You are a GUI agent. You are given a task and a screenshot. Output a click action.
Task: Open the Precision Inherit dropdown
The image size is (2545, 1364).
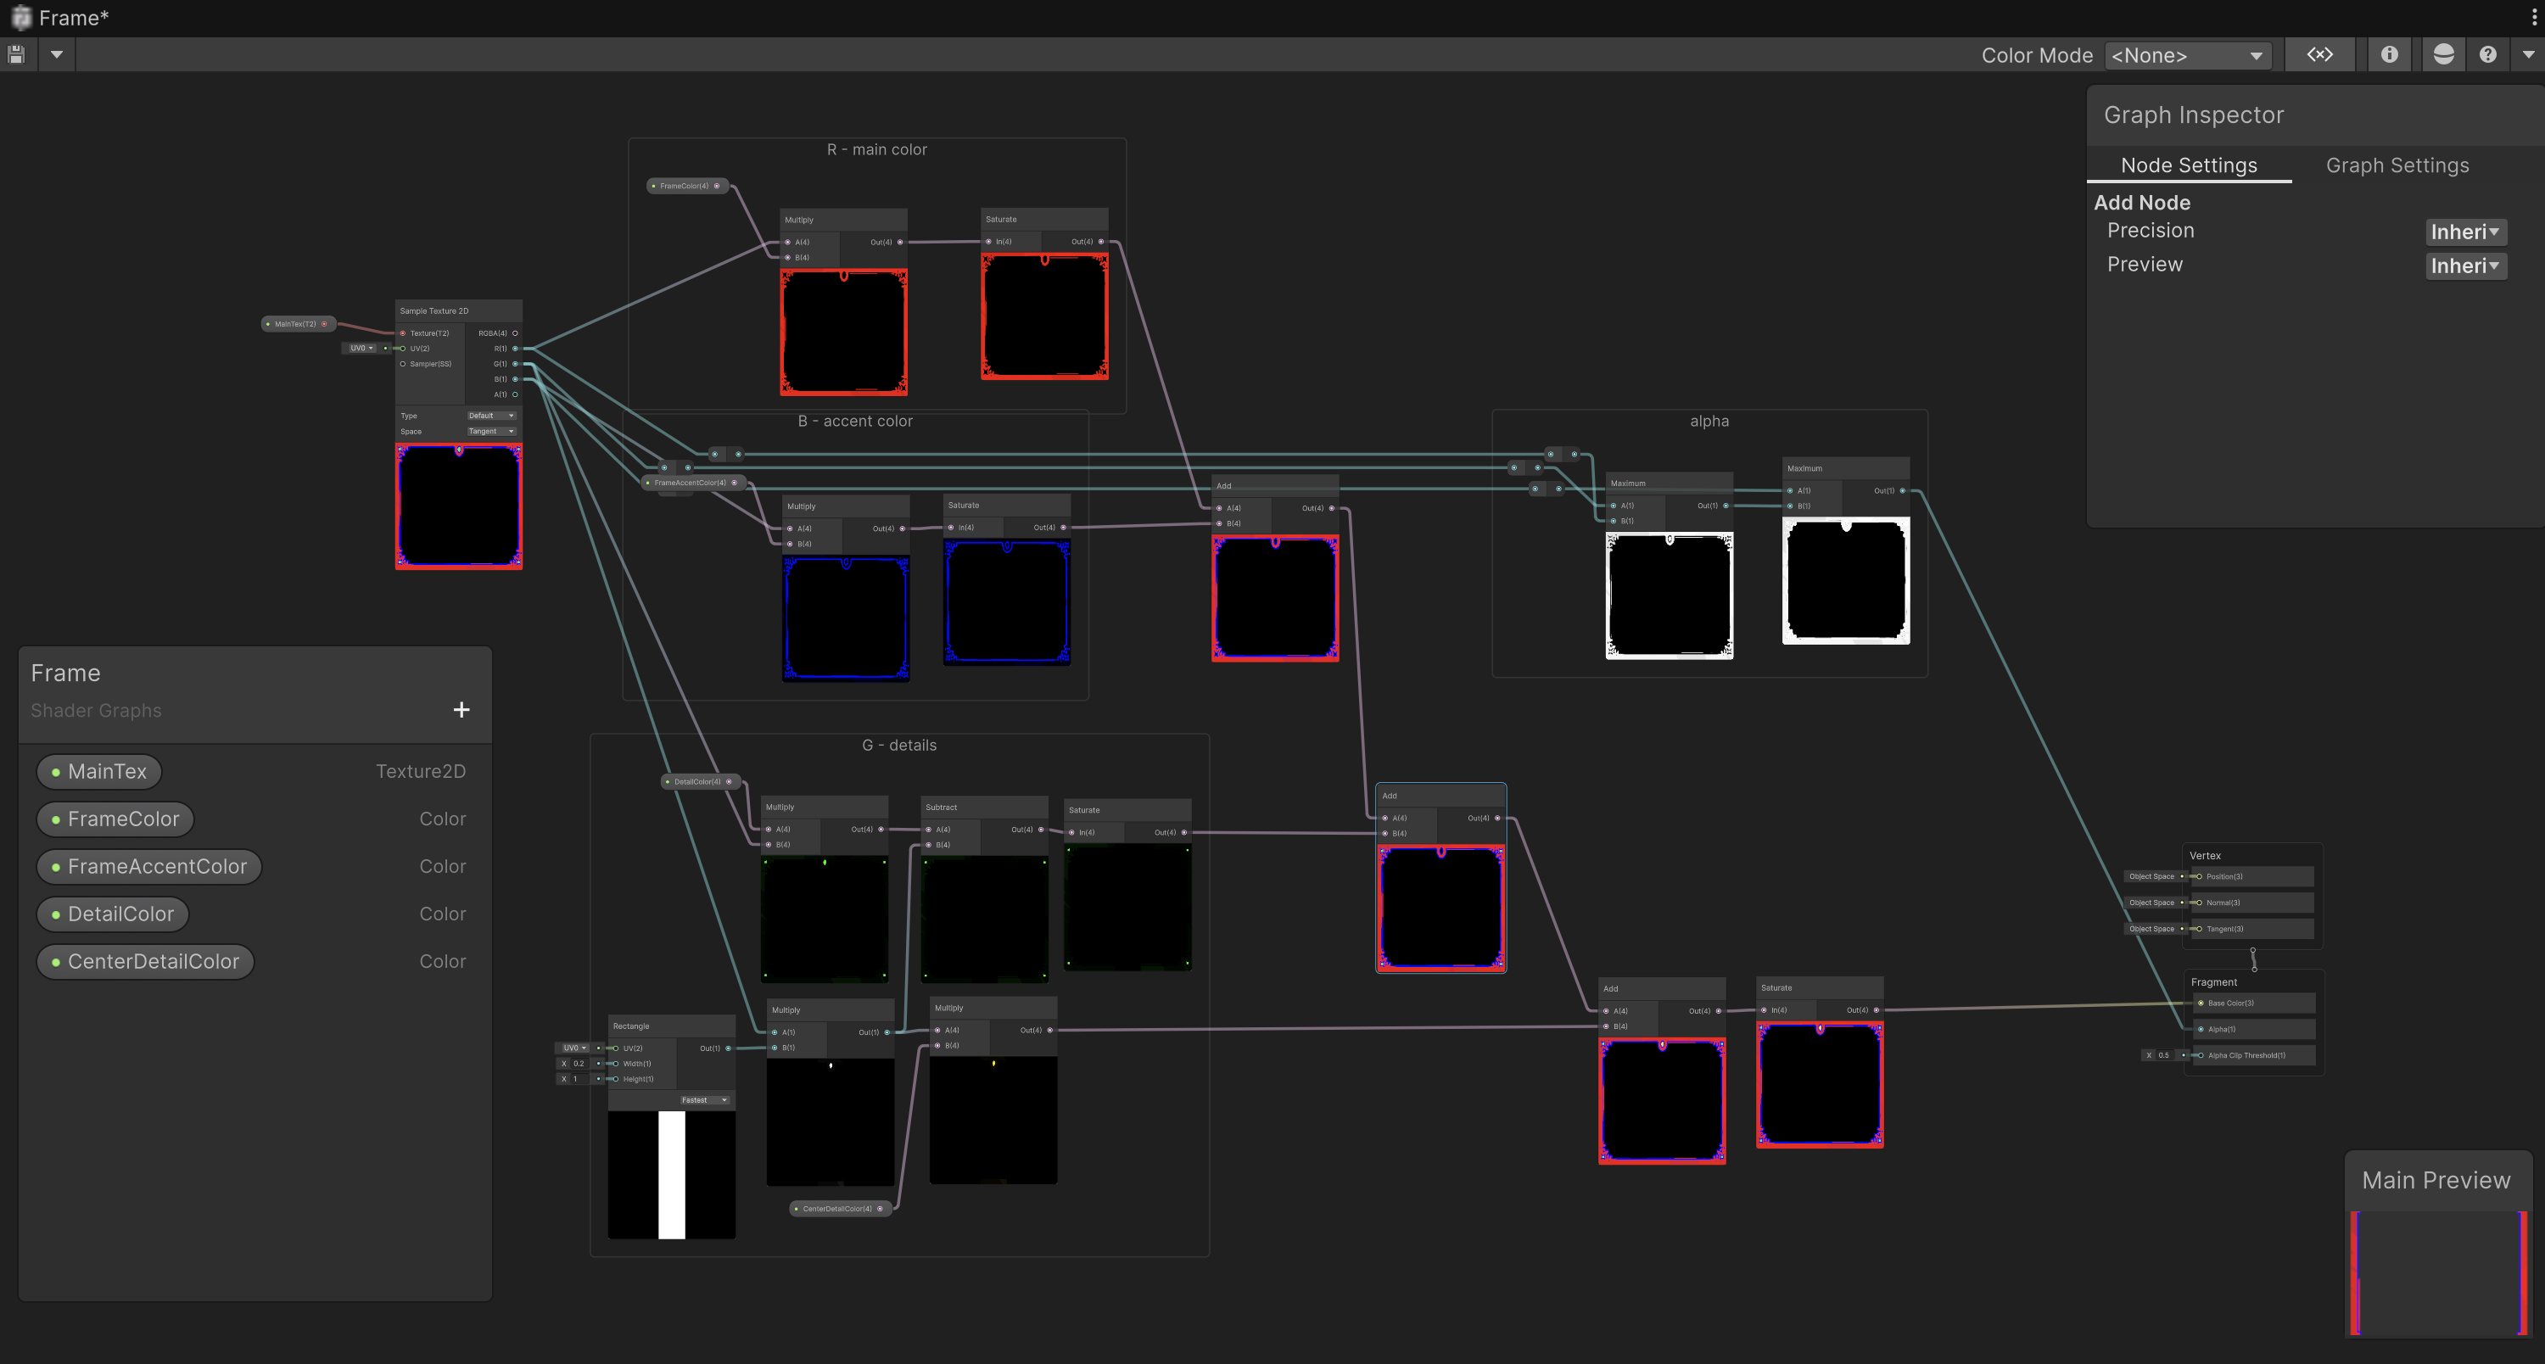pos(2465,232)
